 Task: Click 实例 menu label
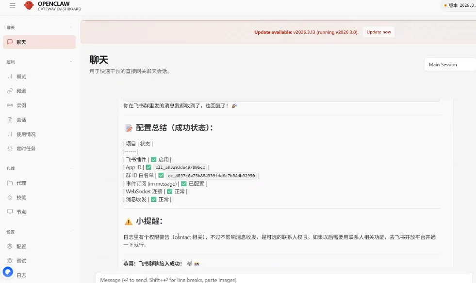21,105
